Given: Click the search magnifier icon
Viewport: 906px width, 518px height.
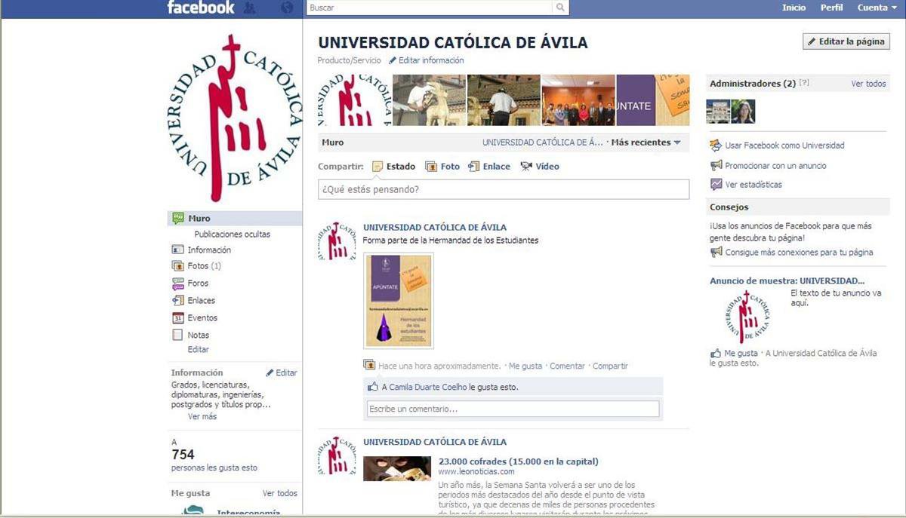Looking at the screenshot, I should [560, 8].
